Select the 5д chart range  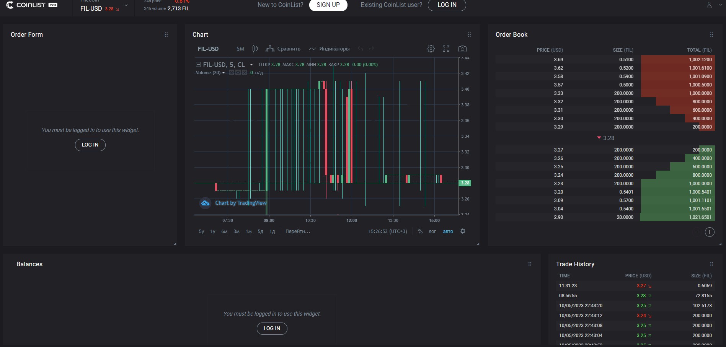pyautogui.click(x=260, y=231)
